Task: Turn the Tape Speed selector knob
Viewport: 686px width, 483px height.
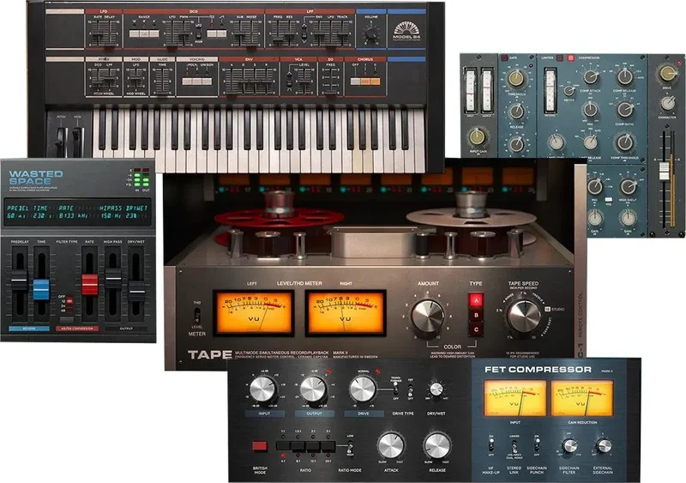Action: pyautogui.click(x=524, y=317)
